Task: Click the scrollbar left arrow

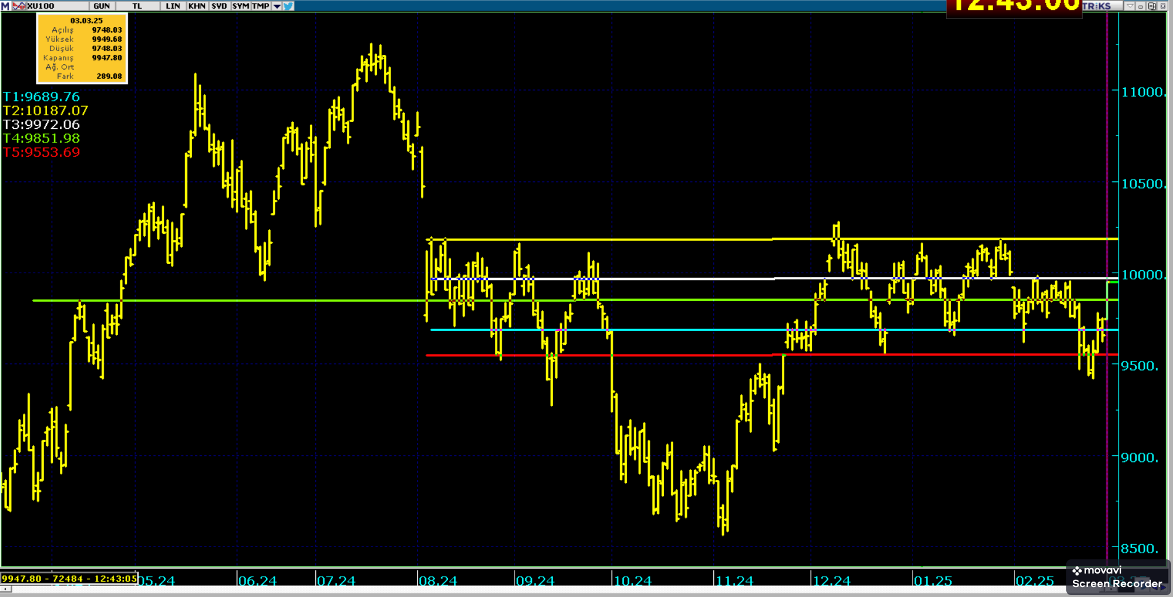Action: pos(6,590)
